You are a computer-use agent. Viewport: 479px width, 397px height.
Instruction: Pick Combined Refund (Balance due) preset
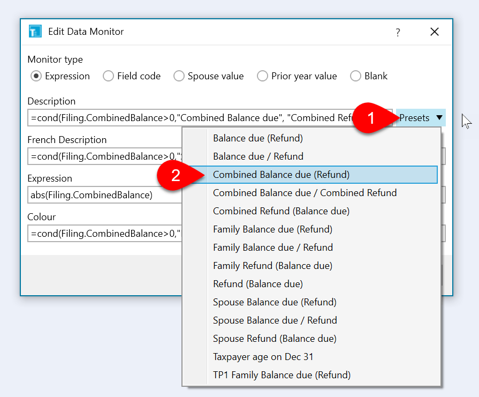pos(311,211)
